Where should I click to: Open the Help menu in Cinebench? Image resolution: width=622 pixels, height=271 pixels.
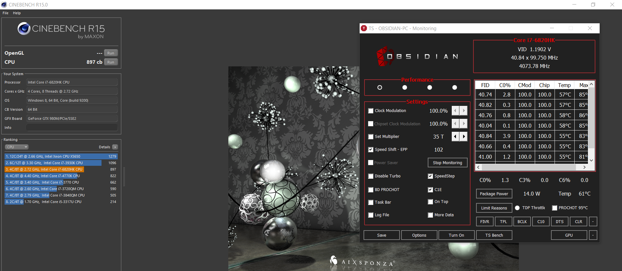click(17, 13)
